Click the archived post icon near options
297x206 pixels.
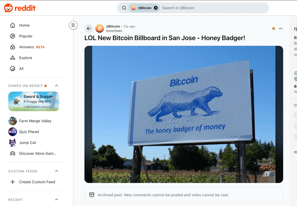[x=273, y=28]
